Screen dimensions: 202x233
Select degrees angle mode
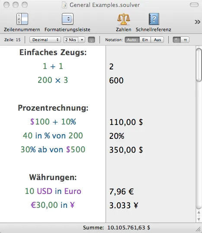click(176, 40)
